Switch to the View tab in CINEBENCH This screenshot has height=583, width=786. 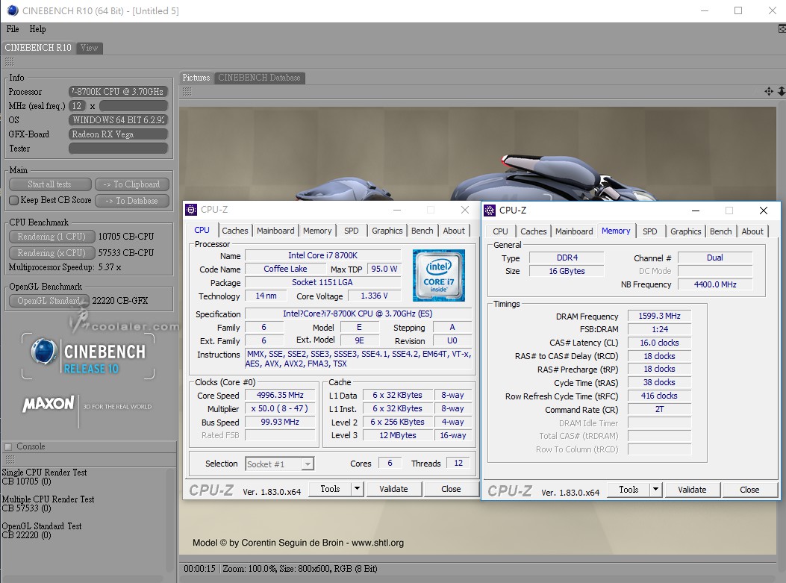pyautogui.click(x=90, y=48)
